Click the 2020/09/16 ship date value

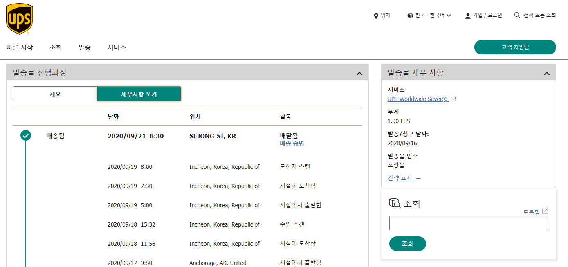[402, 143]
